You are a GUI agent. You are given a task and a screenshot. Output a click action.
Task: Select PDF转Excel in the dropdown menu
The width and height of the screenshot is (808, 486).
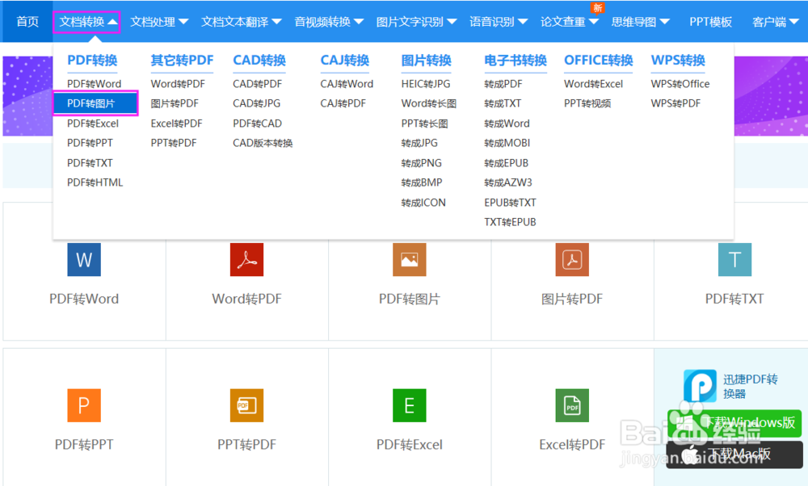pyautogui.click(x=93, y=124)
